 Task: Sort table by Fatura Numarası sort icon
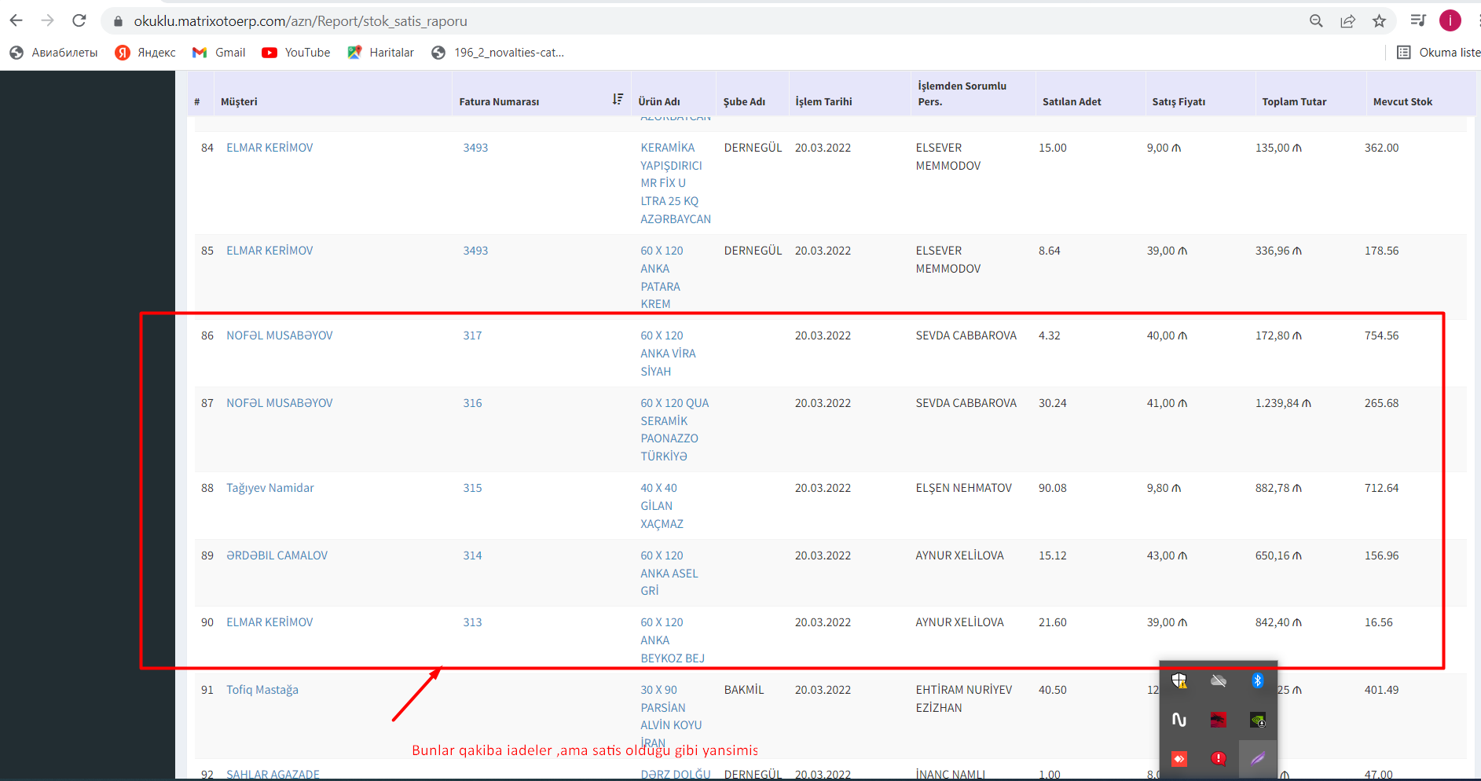point(618,100)
